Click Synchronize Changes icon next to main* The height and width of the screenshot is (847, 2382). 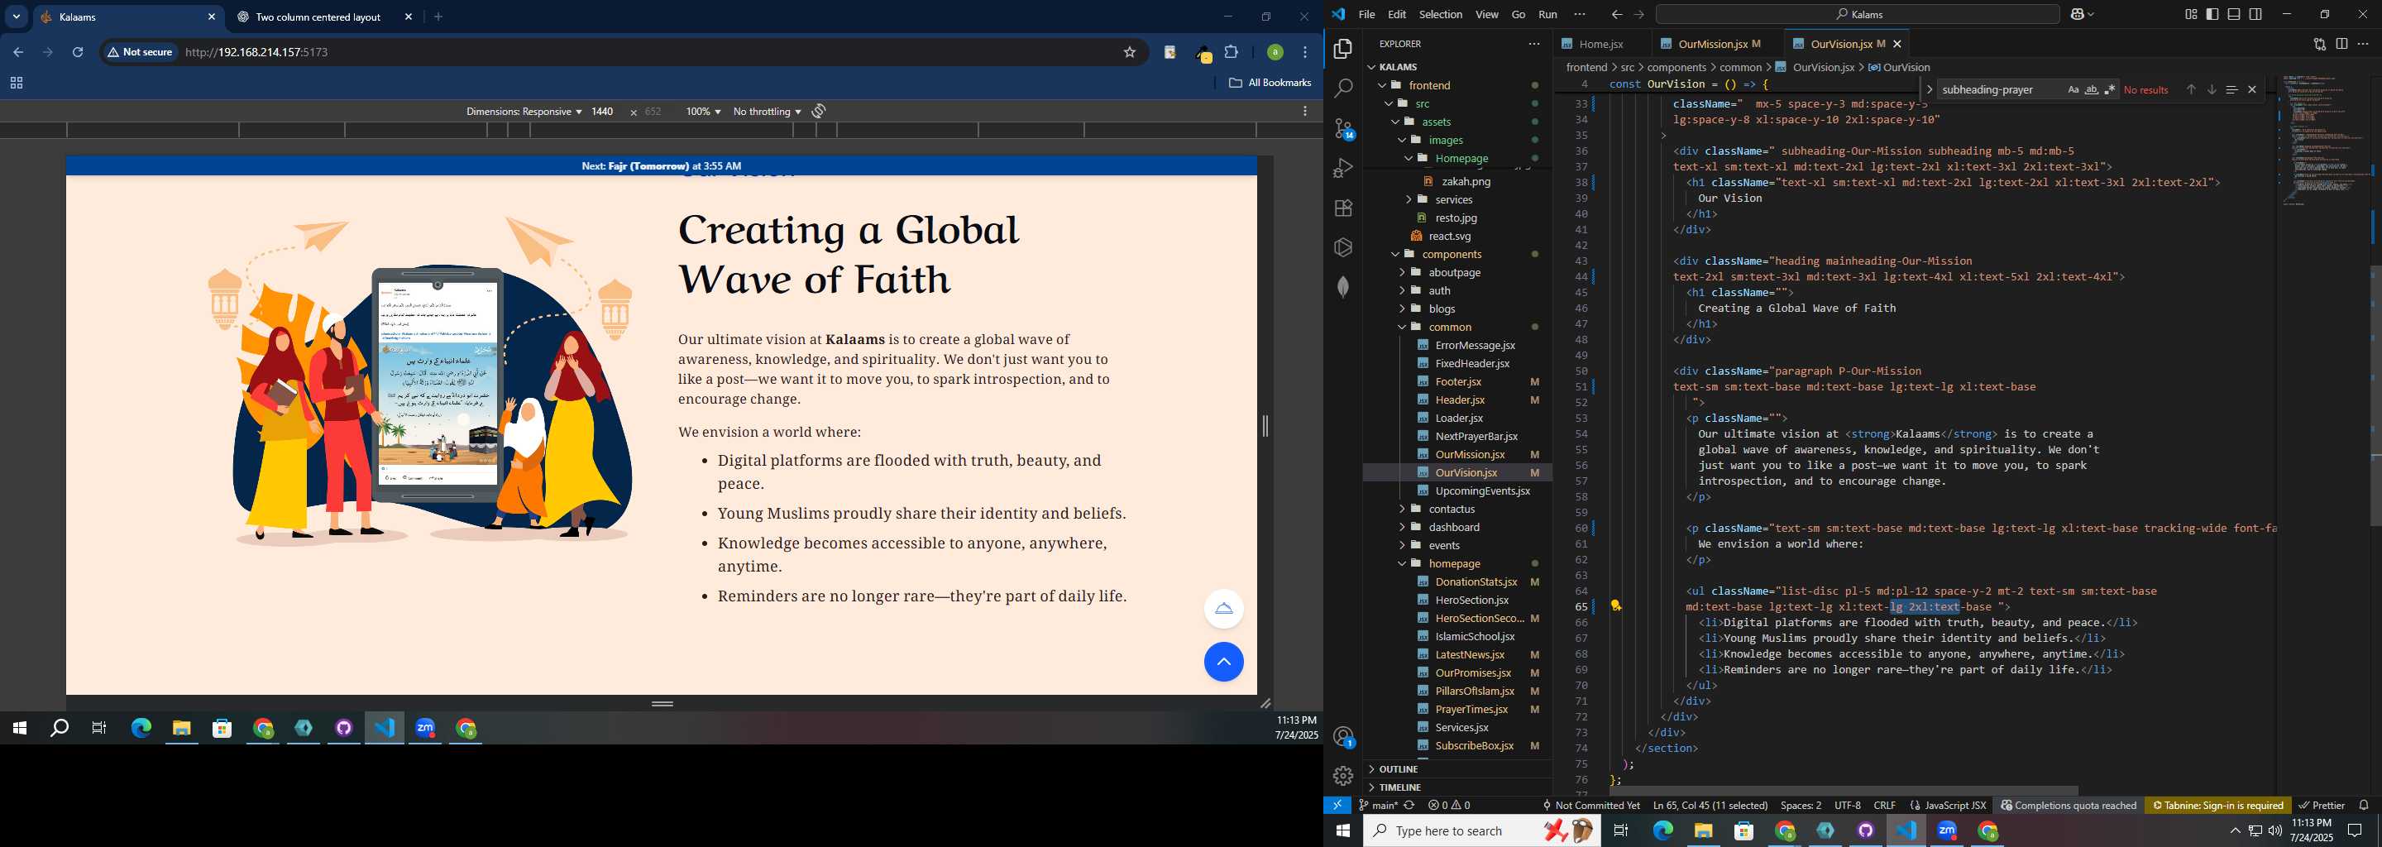tap(1409, 806)
